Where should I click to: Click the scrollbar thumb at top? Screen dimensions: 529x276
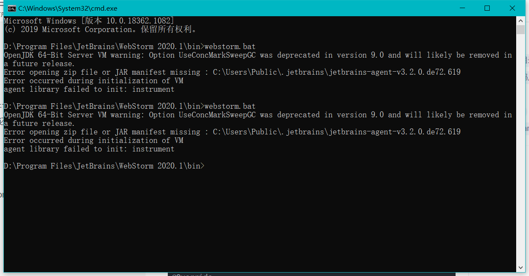click(x=520, y=30)
